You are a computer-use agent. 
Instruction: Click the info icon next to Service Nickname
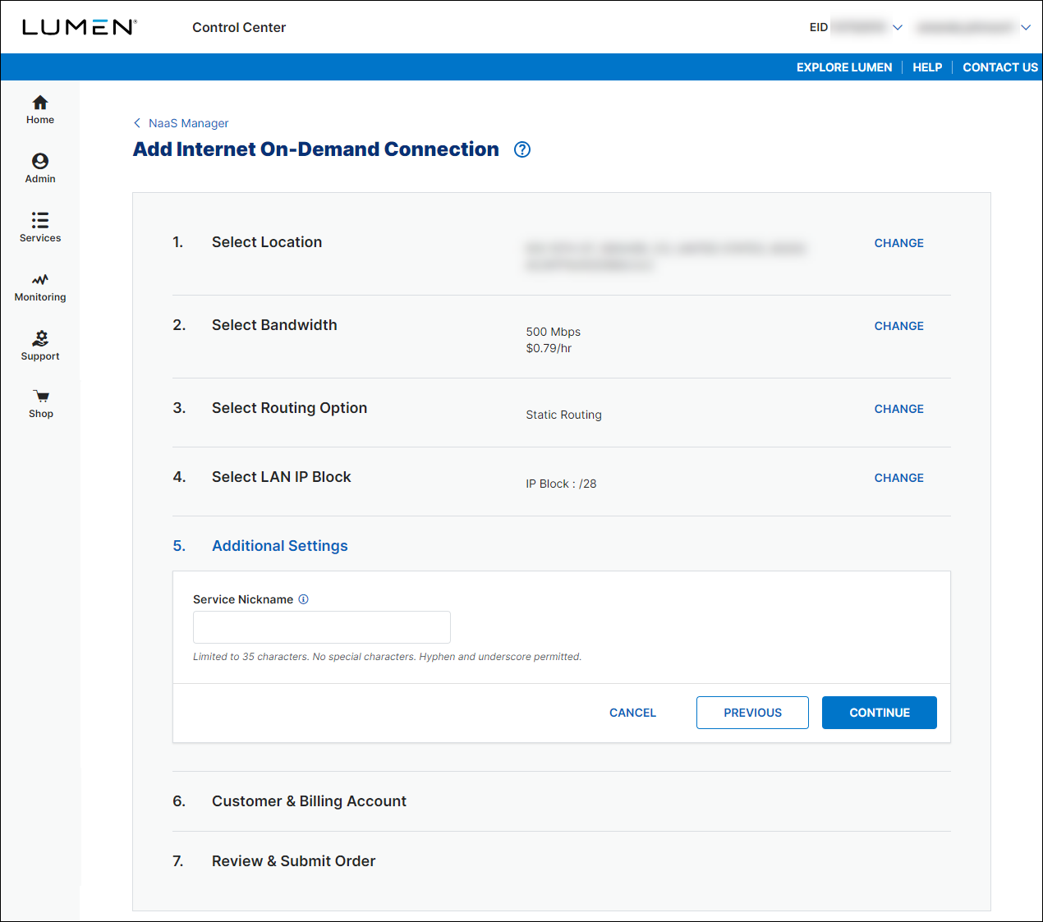303,599
